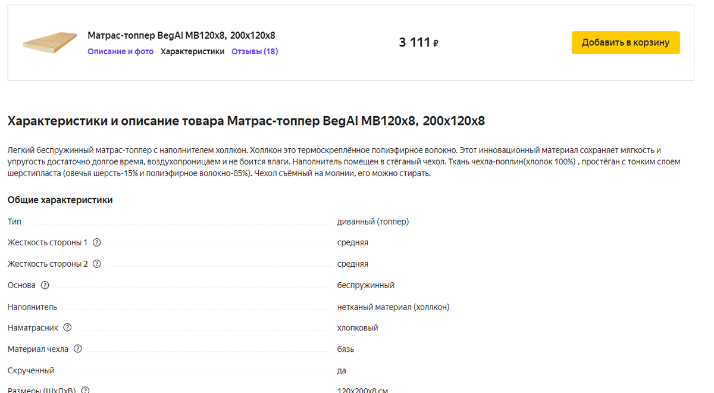This screenshot has width=714, height=393.
Task: Click the question icon next to Размеры (ШхДхВ)
Action: click(x=85, y=390)
